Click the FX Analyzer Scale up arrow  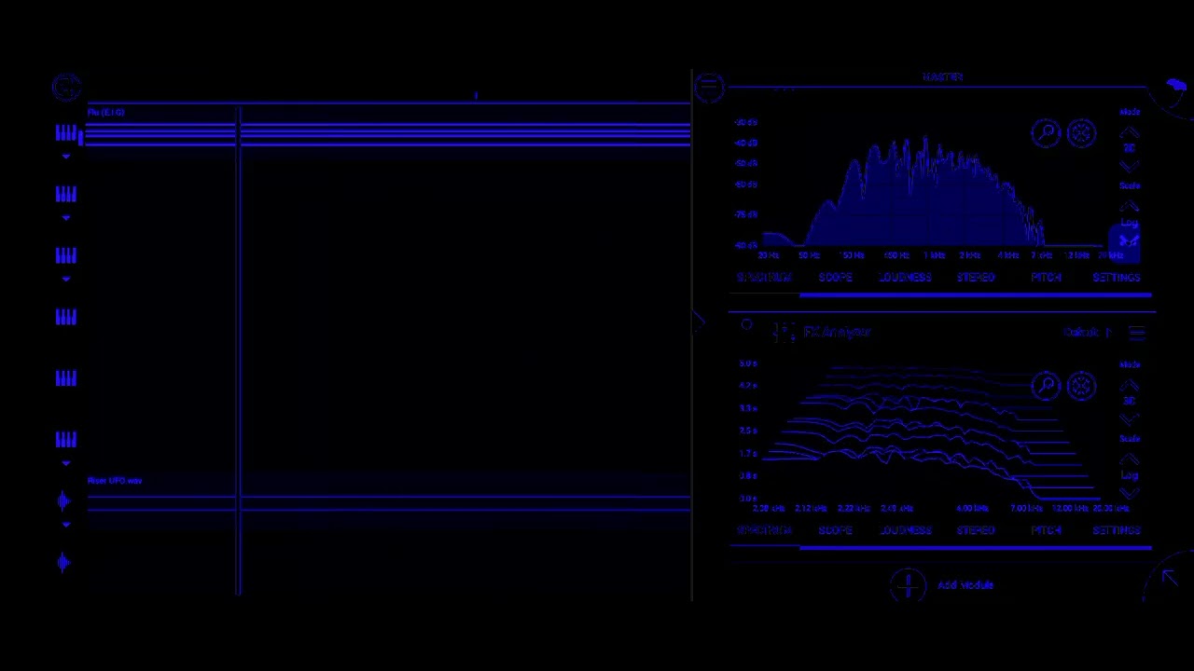[x=1129, y=459]
